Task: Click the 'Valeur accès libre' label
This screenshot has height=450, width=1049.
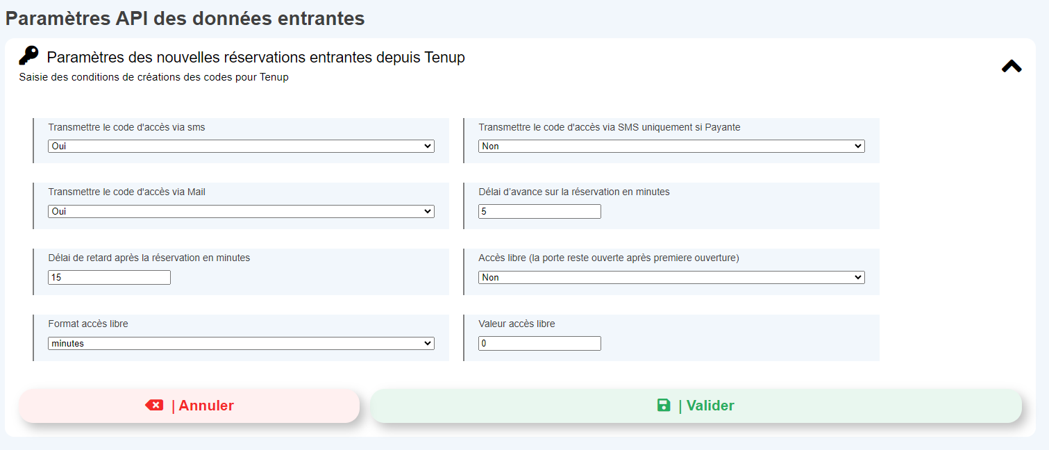Action: point(517,324)
